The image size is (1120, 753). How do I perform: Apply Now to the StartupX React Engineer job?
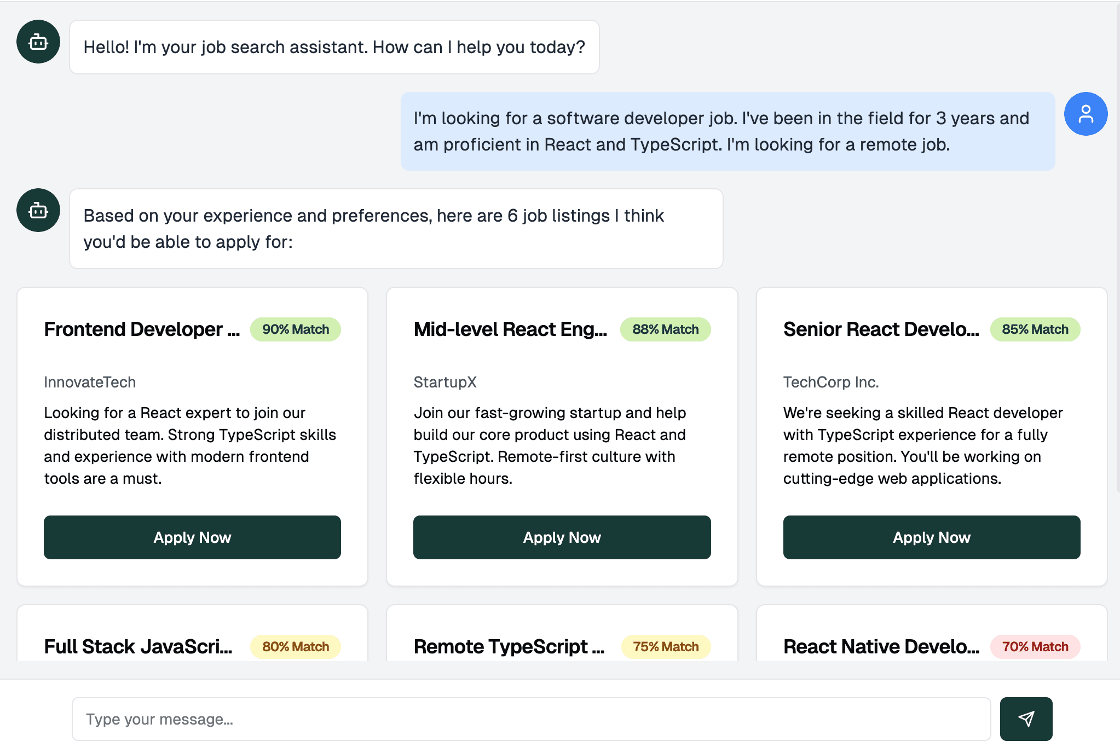[562, 537]
